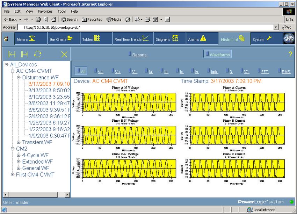
Task: Show the Vc waveform
Action: (132, 71)
